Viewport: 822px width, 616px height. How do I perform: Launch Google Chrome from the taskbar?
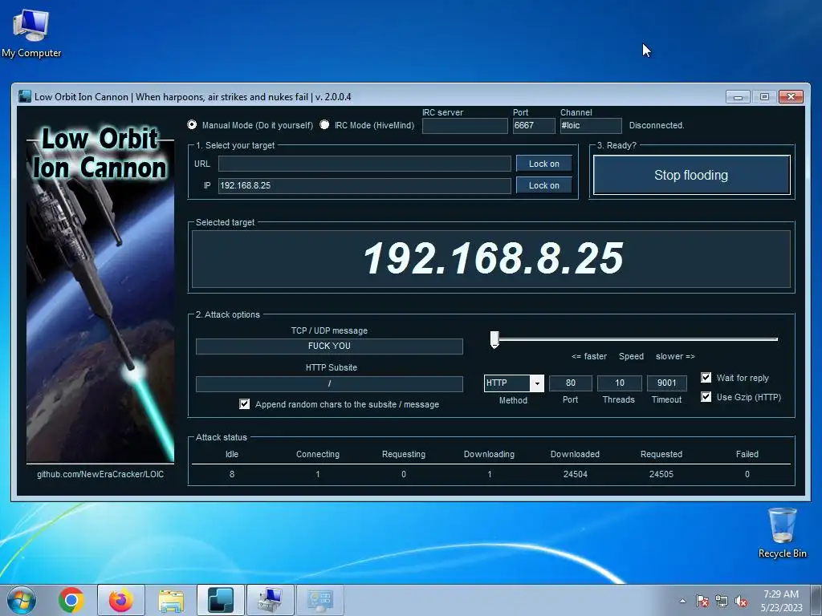click(x=71, y=600)
